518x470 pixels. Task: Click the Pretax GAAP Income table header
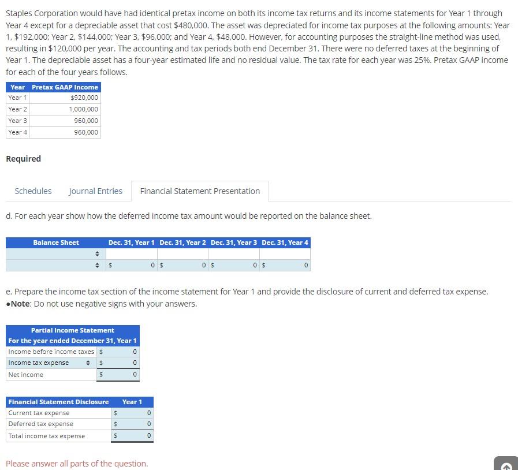64,87
